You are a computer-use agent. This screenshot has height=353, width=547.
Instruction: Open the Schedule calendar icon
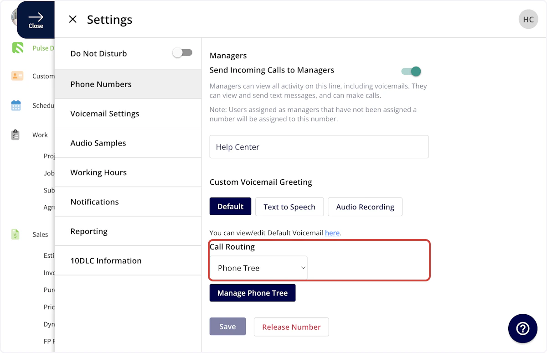coord(16,105)
